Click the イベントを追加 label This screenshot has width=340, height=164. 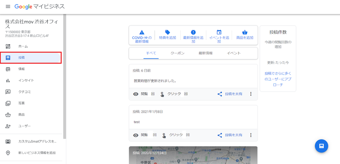219,39
